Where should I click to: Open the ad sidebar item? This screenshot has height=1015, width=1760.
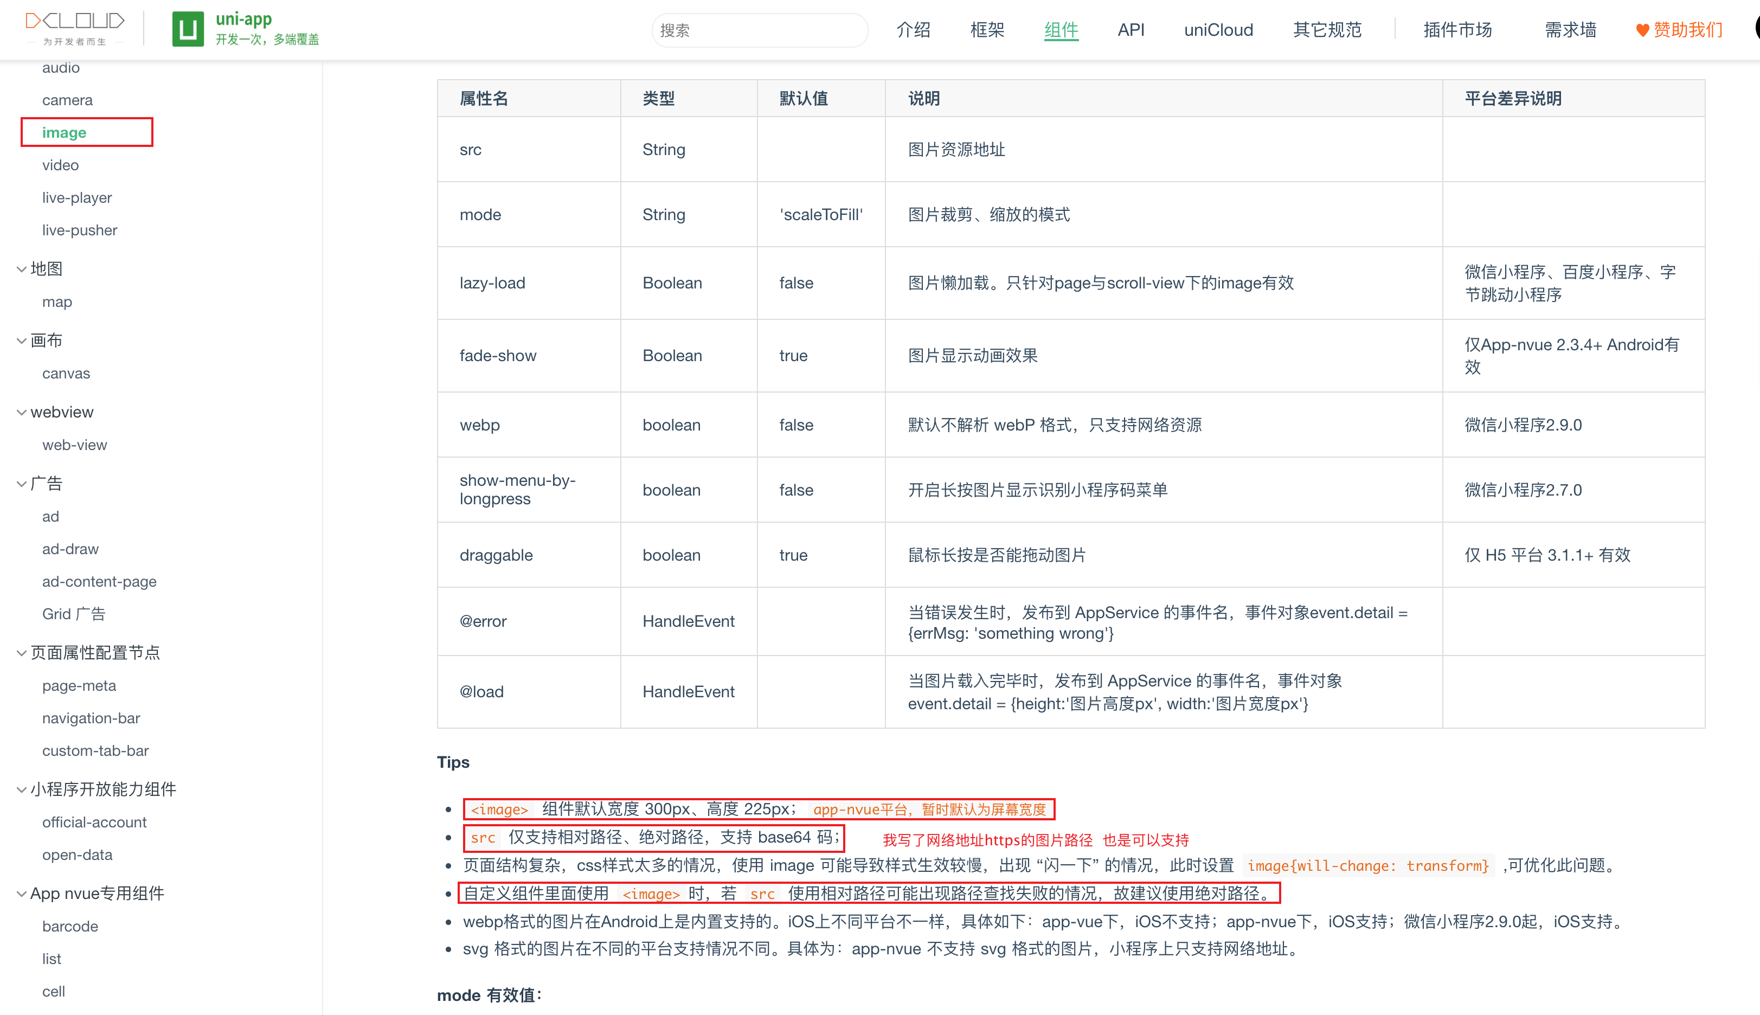50,517
